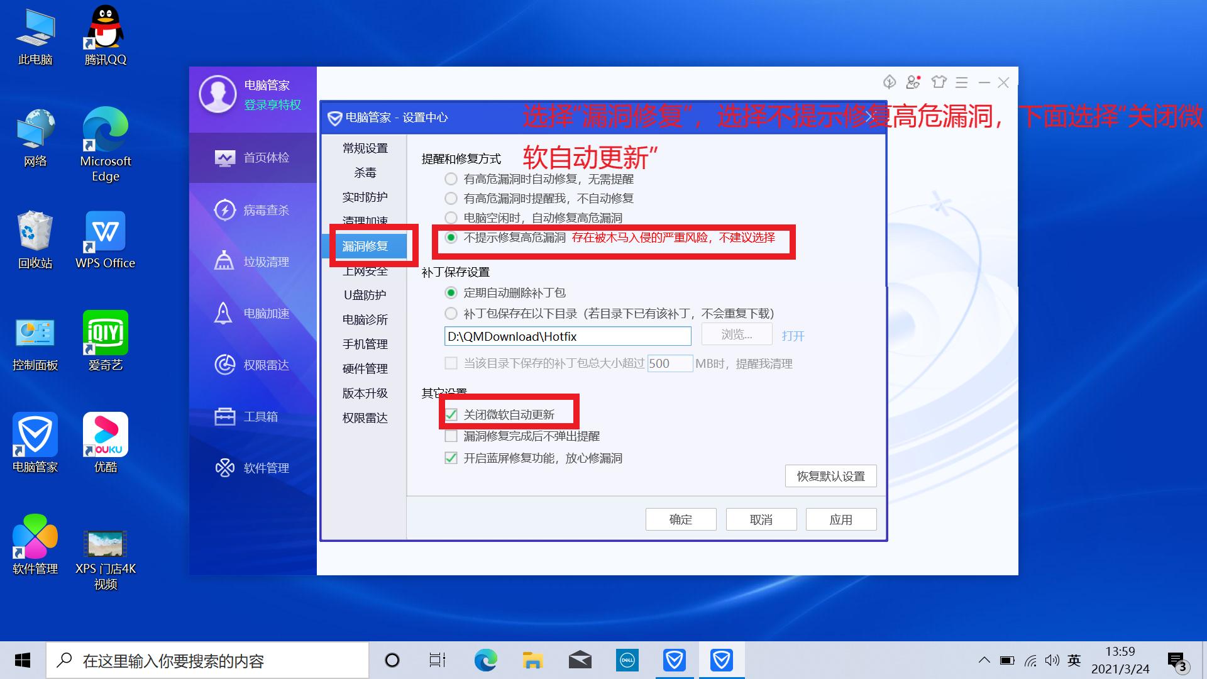
Task: Switch to the 常规设置 settings tab
Action: click(x=365, y=148)
